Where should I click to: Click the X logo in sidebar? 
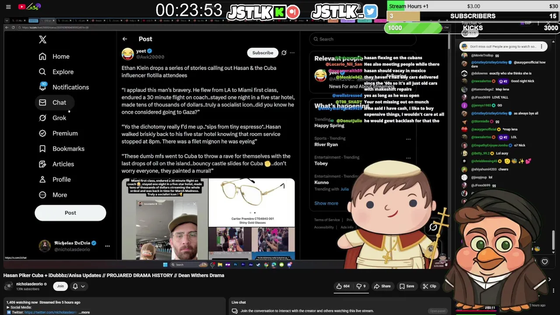coord(42,39)
